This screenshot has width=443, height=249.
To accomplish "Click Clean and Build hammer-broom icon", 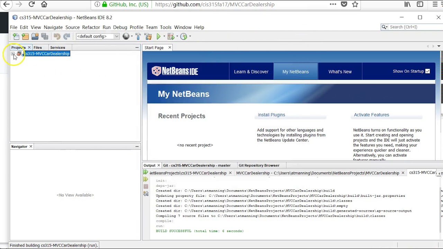I will click(x=148, y=36).
